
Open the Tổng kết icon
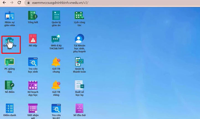click(x=33, y=15)
